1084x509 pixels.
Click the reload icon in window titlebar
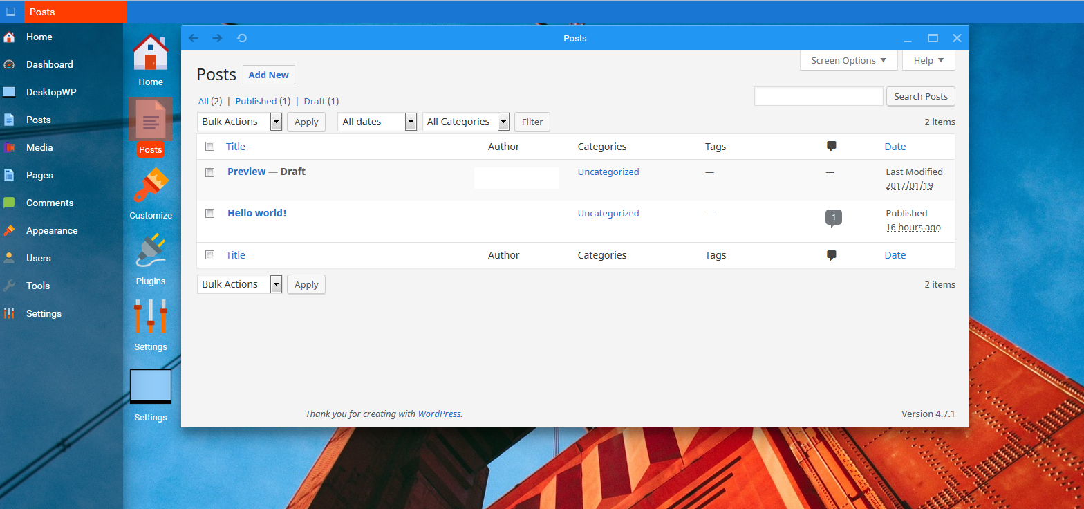click(242, 38)
